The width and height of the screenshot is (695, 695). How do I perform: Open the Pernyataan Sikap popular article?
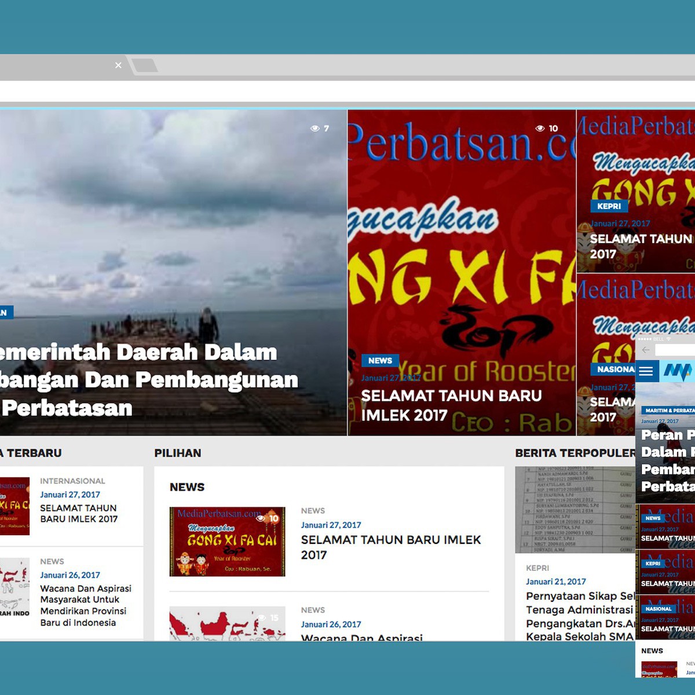coord(580,616)
